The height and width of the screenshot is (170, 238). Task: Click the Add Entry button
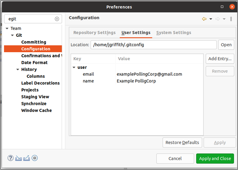220,59
